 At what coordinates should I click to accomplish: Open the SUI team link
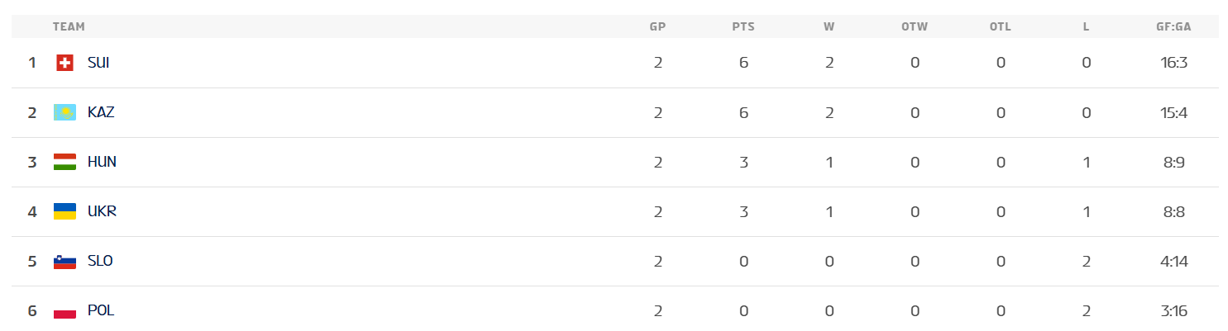click(98, 63)
